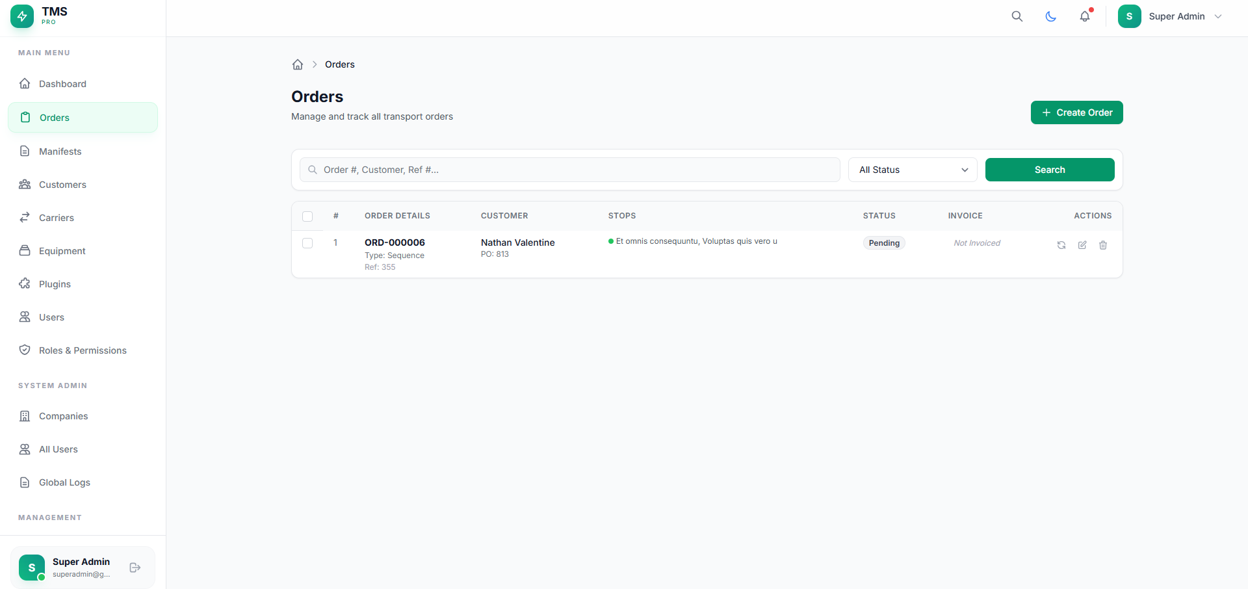
Task: Click the edit icon for ORD-000006
Action: (1082, 245)
